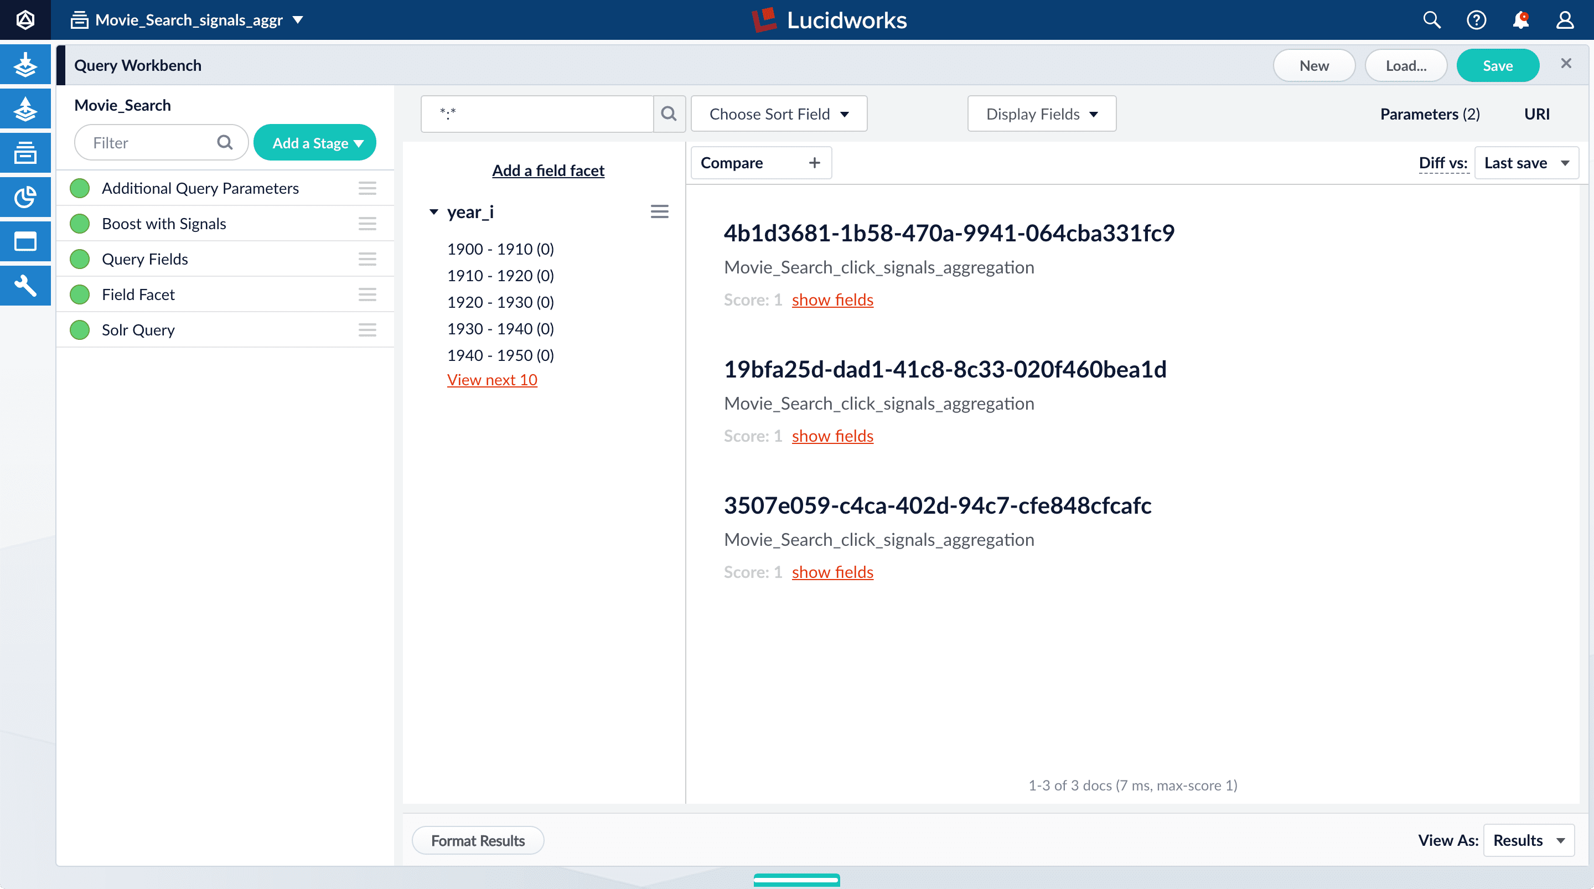This screenshot has height=889, width=1594.
Task: Click the Save button
Action: click(x=1498, y=66)
